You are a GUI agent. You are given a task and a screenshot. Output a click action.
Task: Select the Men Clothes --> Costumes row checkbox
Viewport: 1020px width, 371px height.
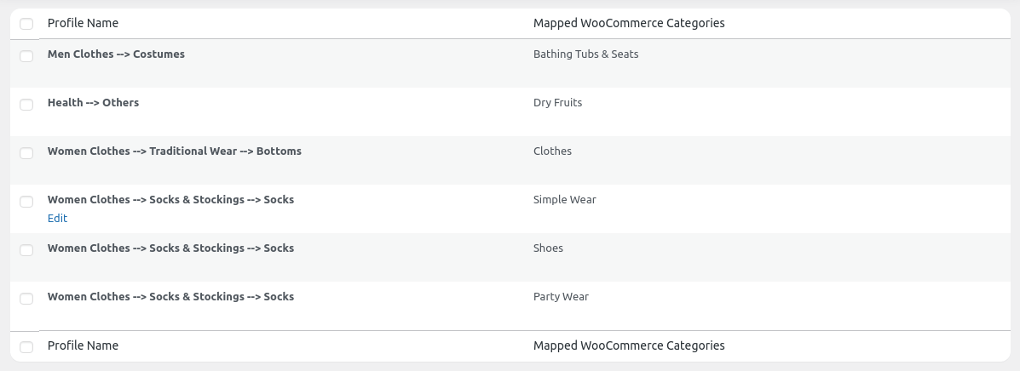[26, 56]
